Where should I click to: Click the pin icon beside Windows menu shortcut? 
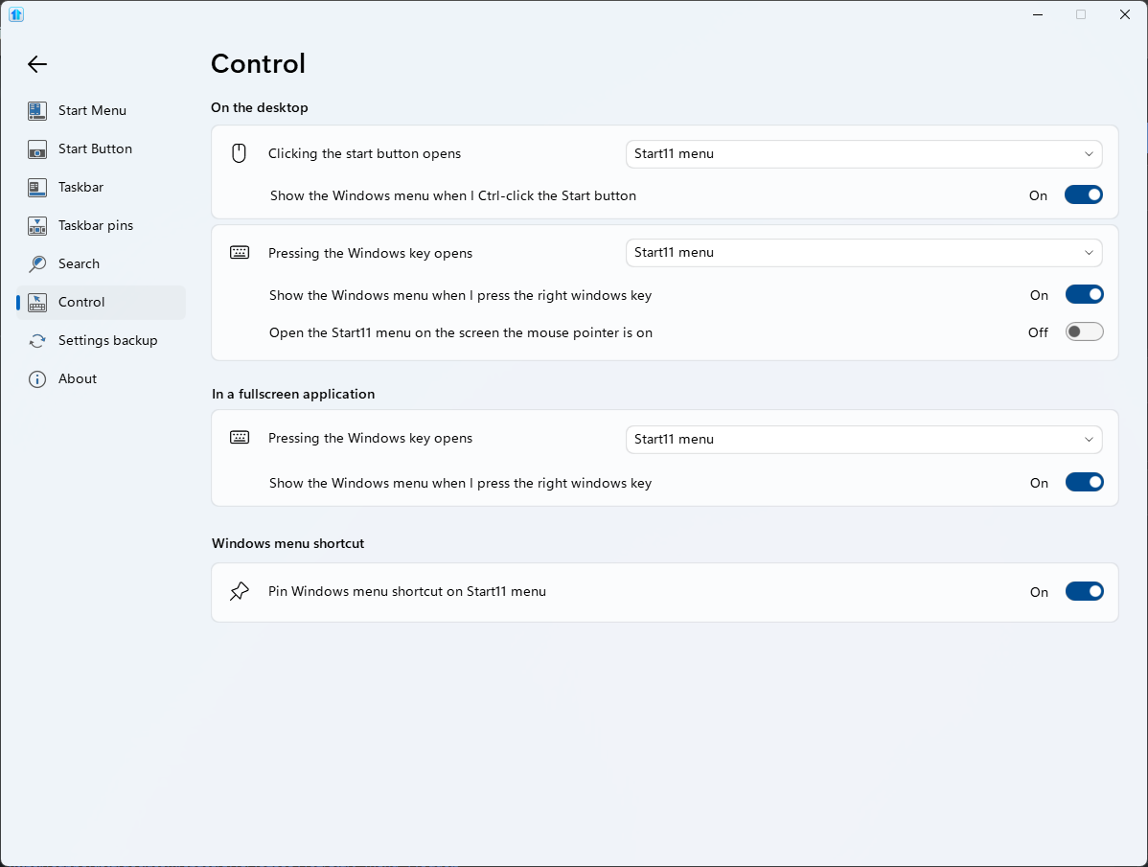tap(240, 591)
